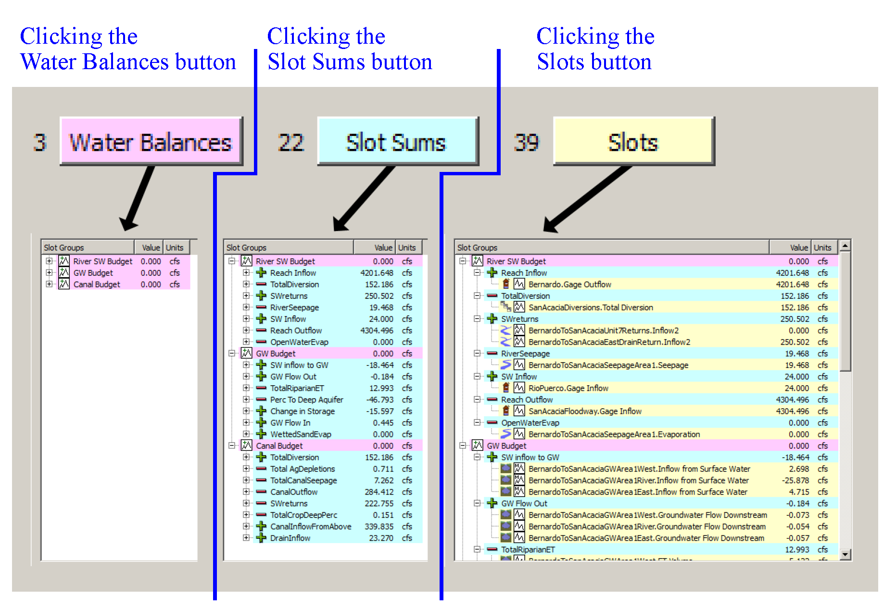Click the RioPuerco.Gage Inflow gage icon

click(505, 388)
